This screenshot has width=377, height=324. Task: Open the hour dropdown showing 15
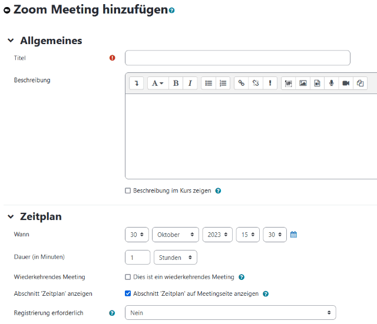click(248, 235)
